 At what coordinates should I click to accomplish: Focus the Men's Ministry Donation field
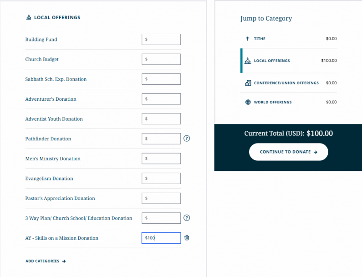coord(161,159)
